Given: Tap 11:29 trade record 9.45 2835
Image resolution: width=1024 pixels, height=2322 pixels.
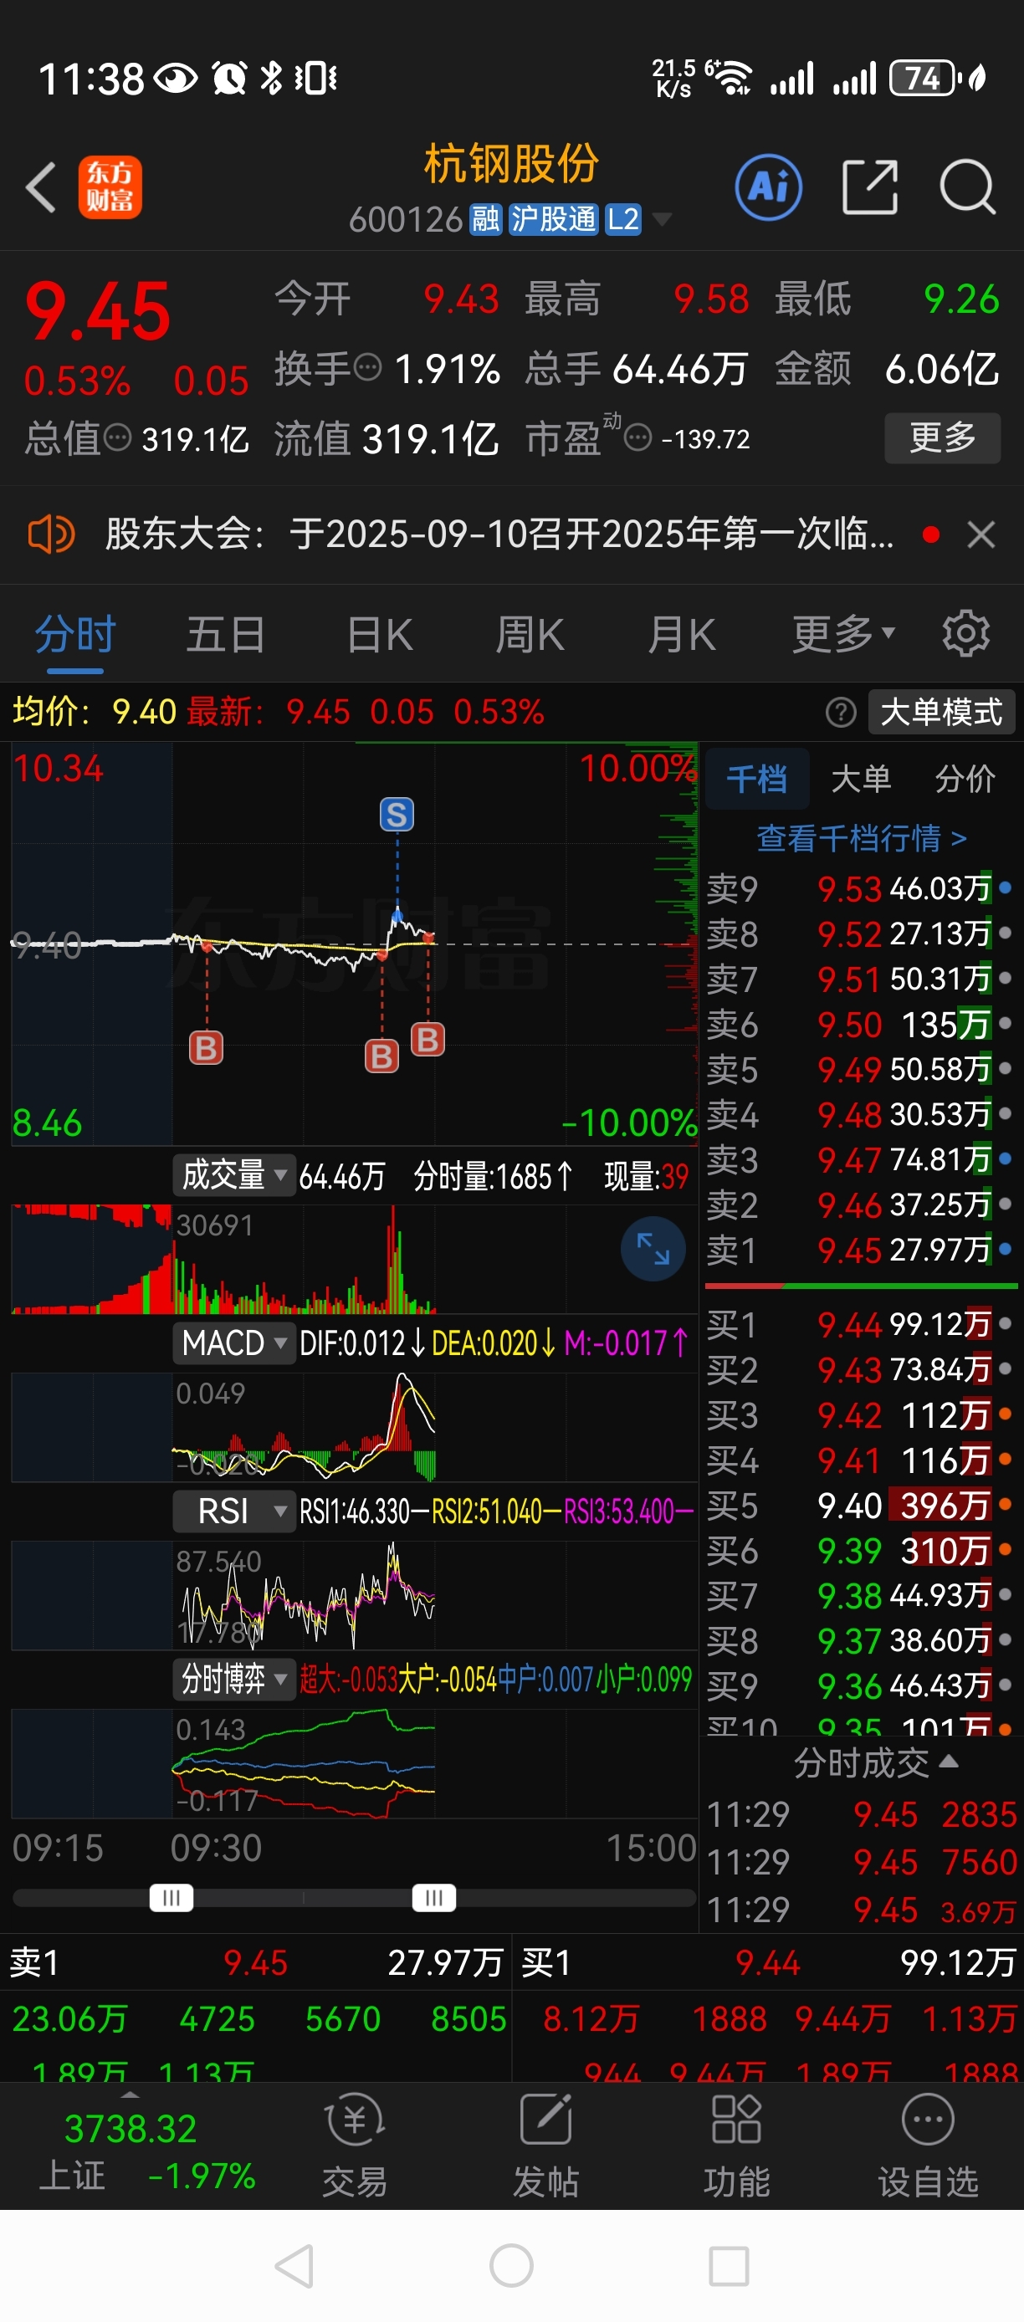Looking at the screenshot, I should [861, 1813].
